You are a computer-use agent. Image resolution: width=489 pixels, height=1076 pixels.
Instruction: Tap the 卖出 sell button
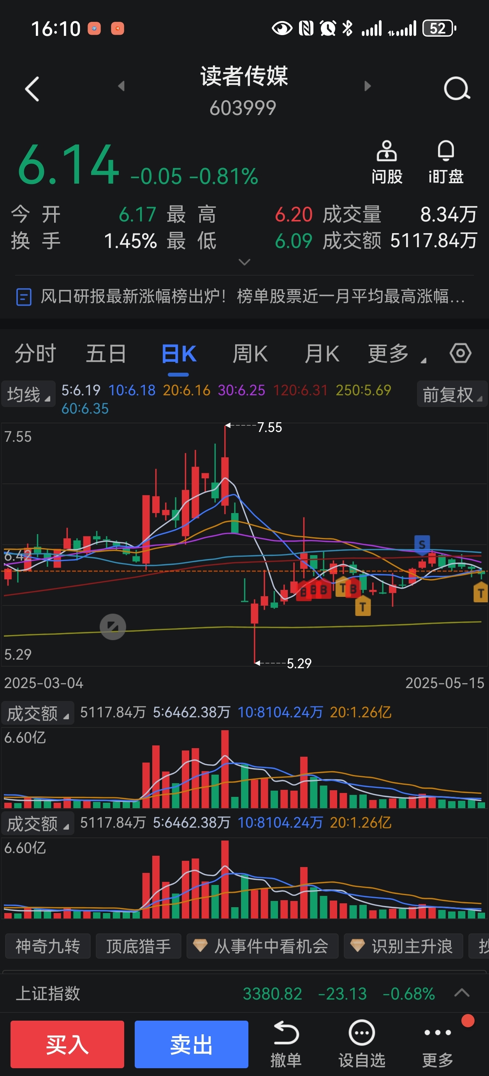pyautogui.click(x=191, y=1044)
